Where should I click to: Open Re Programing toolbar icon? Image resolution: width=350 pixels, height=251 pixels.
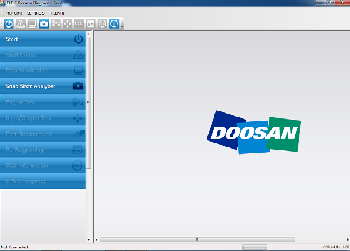91,24
